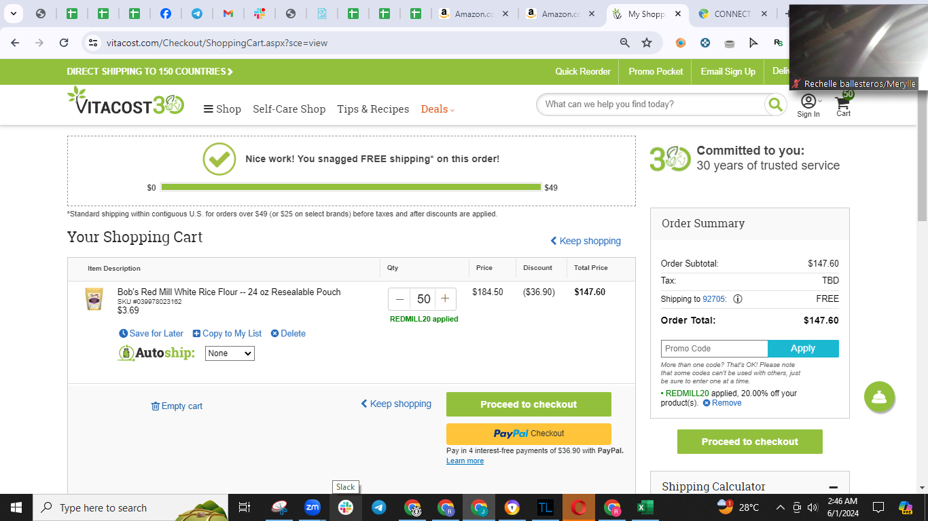Increase quantity with the plus button
This screenshot has height=521, width=928.
click(x=445, y=299)
